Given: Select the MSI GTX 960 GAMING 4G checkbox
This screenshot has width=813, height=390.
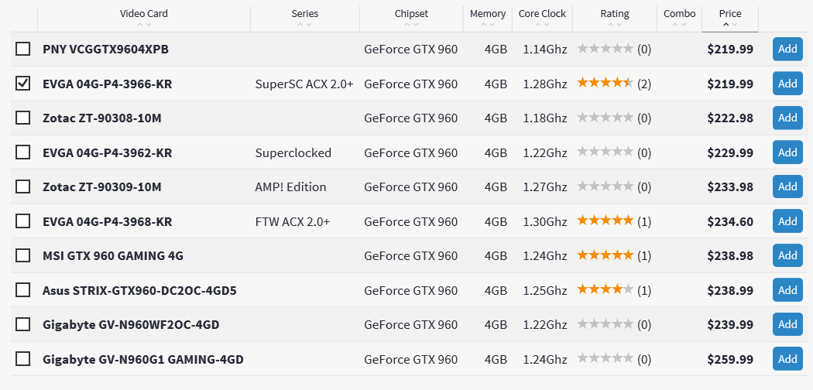Looking at the screenshot, I should [x=22, y=255].
